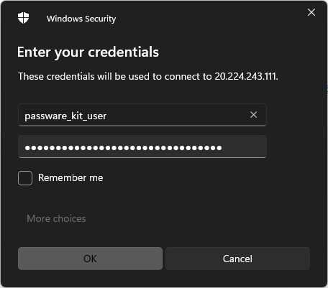Focus the passware_kit_user username field
Viewport: 328px width, 288px height.
tap(142, 115)
